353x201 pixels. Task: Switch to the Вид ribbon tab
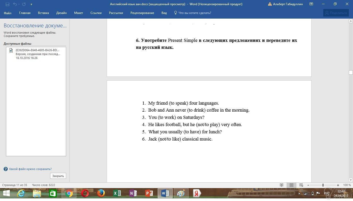(164, 13)
